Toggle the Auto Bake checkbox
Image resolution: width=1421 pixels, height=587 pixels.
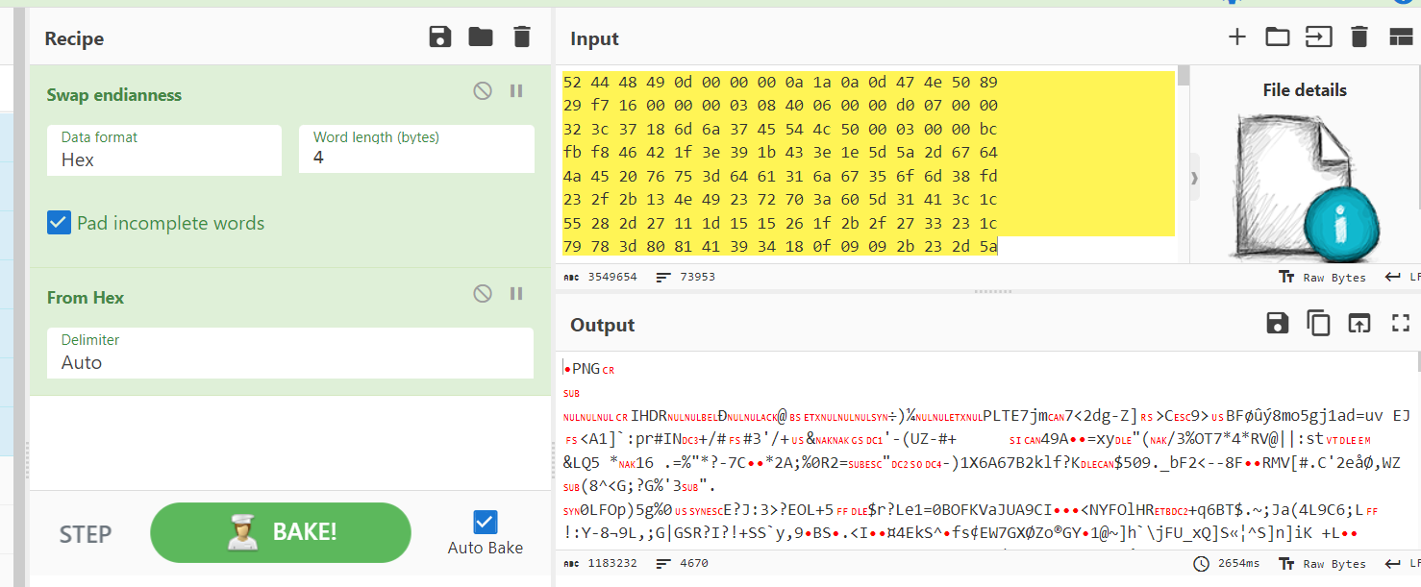coord(486,523)
